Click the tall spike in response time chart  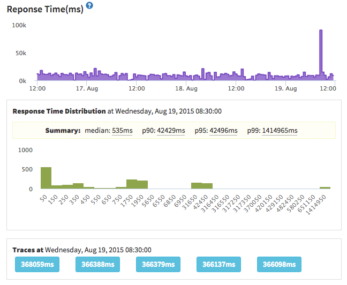click(321, 54)
